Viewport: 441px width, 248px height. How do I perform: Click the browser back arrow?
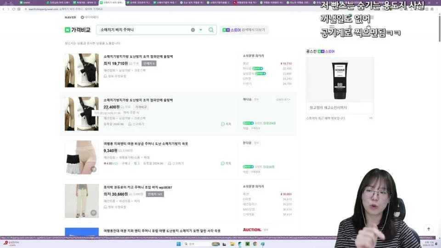3,9
